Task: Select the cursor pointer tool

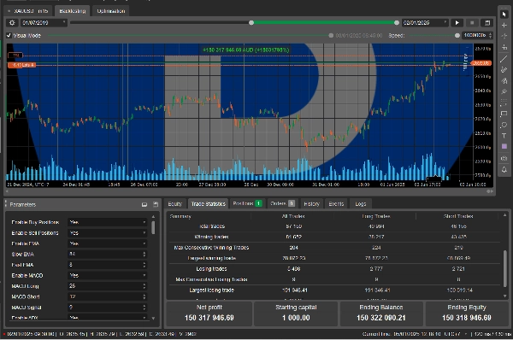Action: point(504,14)
